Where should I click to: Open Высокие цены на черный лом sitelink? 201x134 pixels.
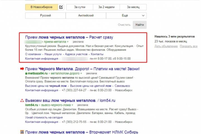pyautogui.click(x=46, y=86)
